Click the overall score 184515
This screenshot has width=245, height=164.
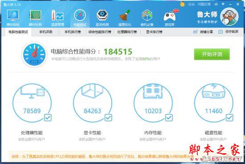pos(118,52)
